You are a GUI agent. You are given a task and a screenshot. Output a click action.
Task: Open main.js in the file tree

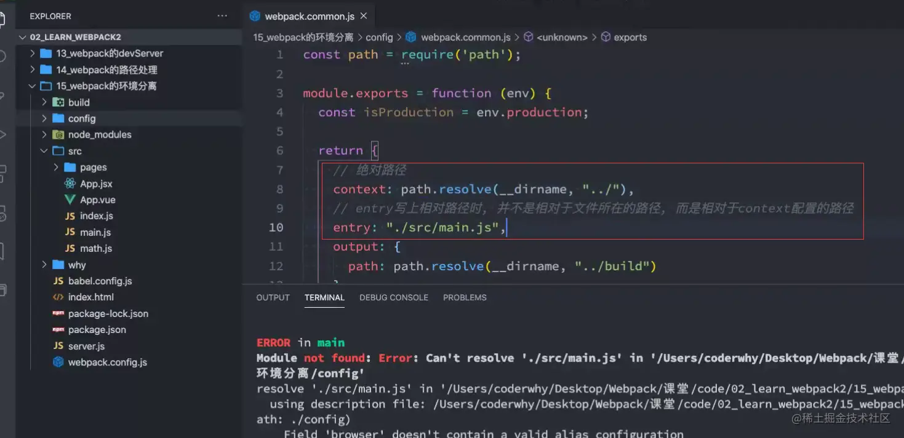[x=95, y=232]
